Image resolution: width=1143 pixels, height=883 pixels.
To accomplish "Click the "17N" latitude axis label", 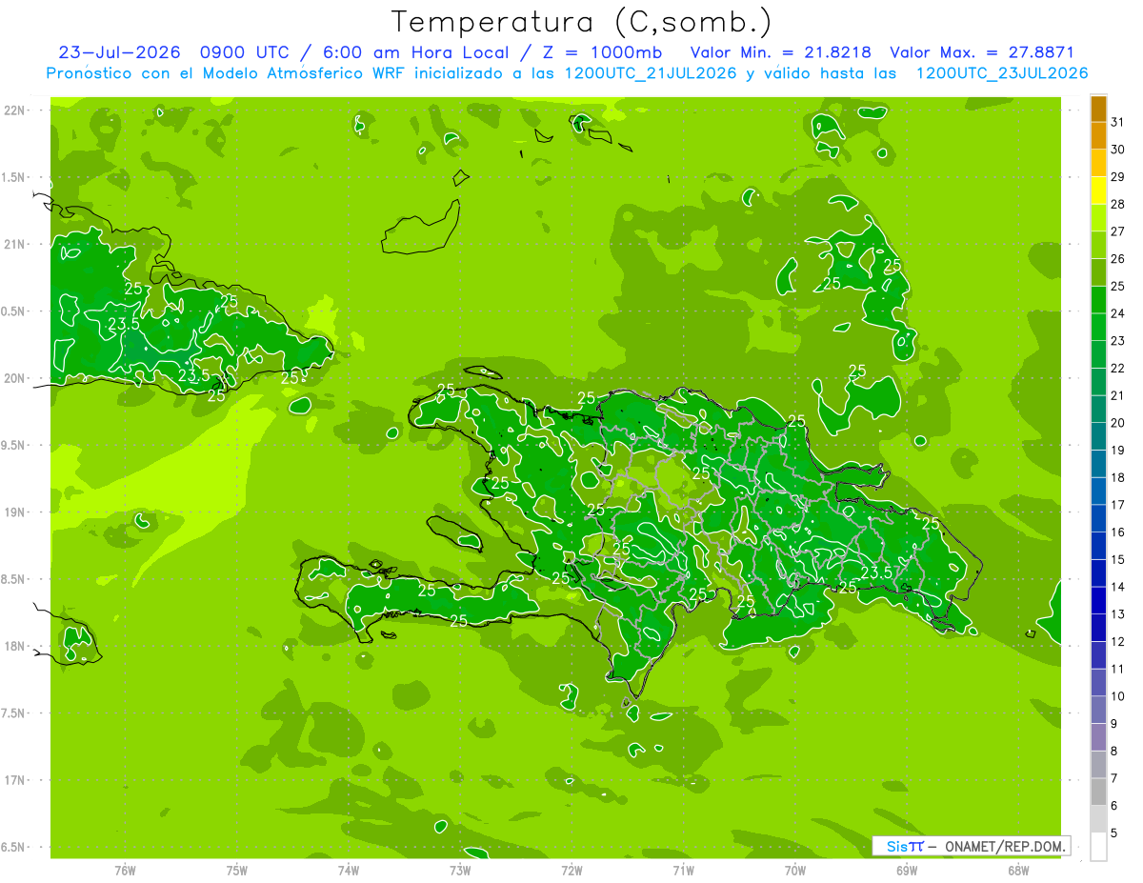I will tap(15, 780).
